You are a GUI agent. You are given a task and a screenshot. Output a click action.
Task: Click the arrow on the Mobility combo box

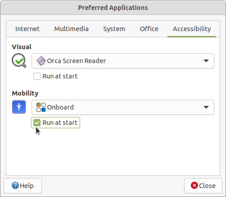tap(206, 107)
